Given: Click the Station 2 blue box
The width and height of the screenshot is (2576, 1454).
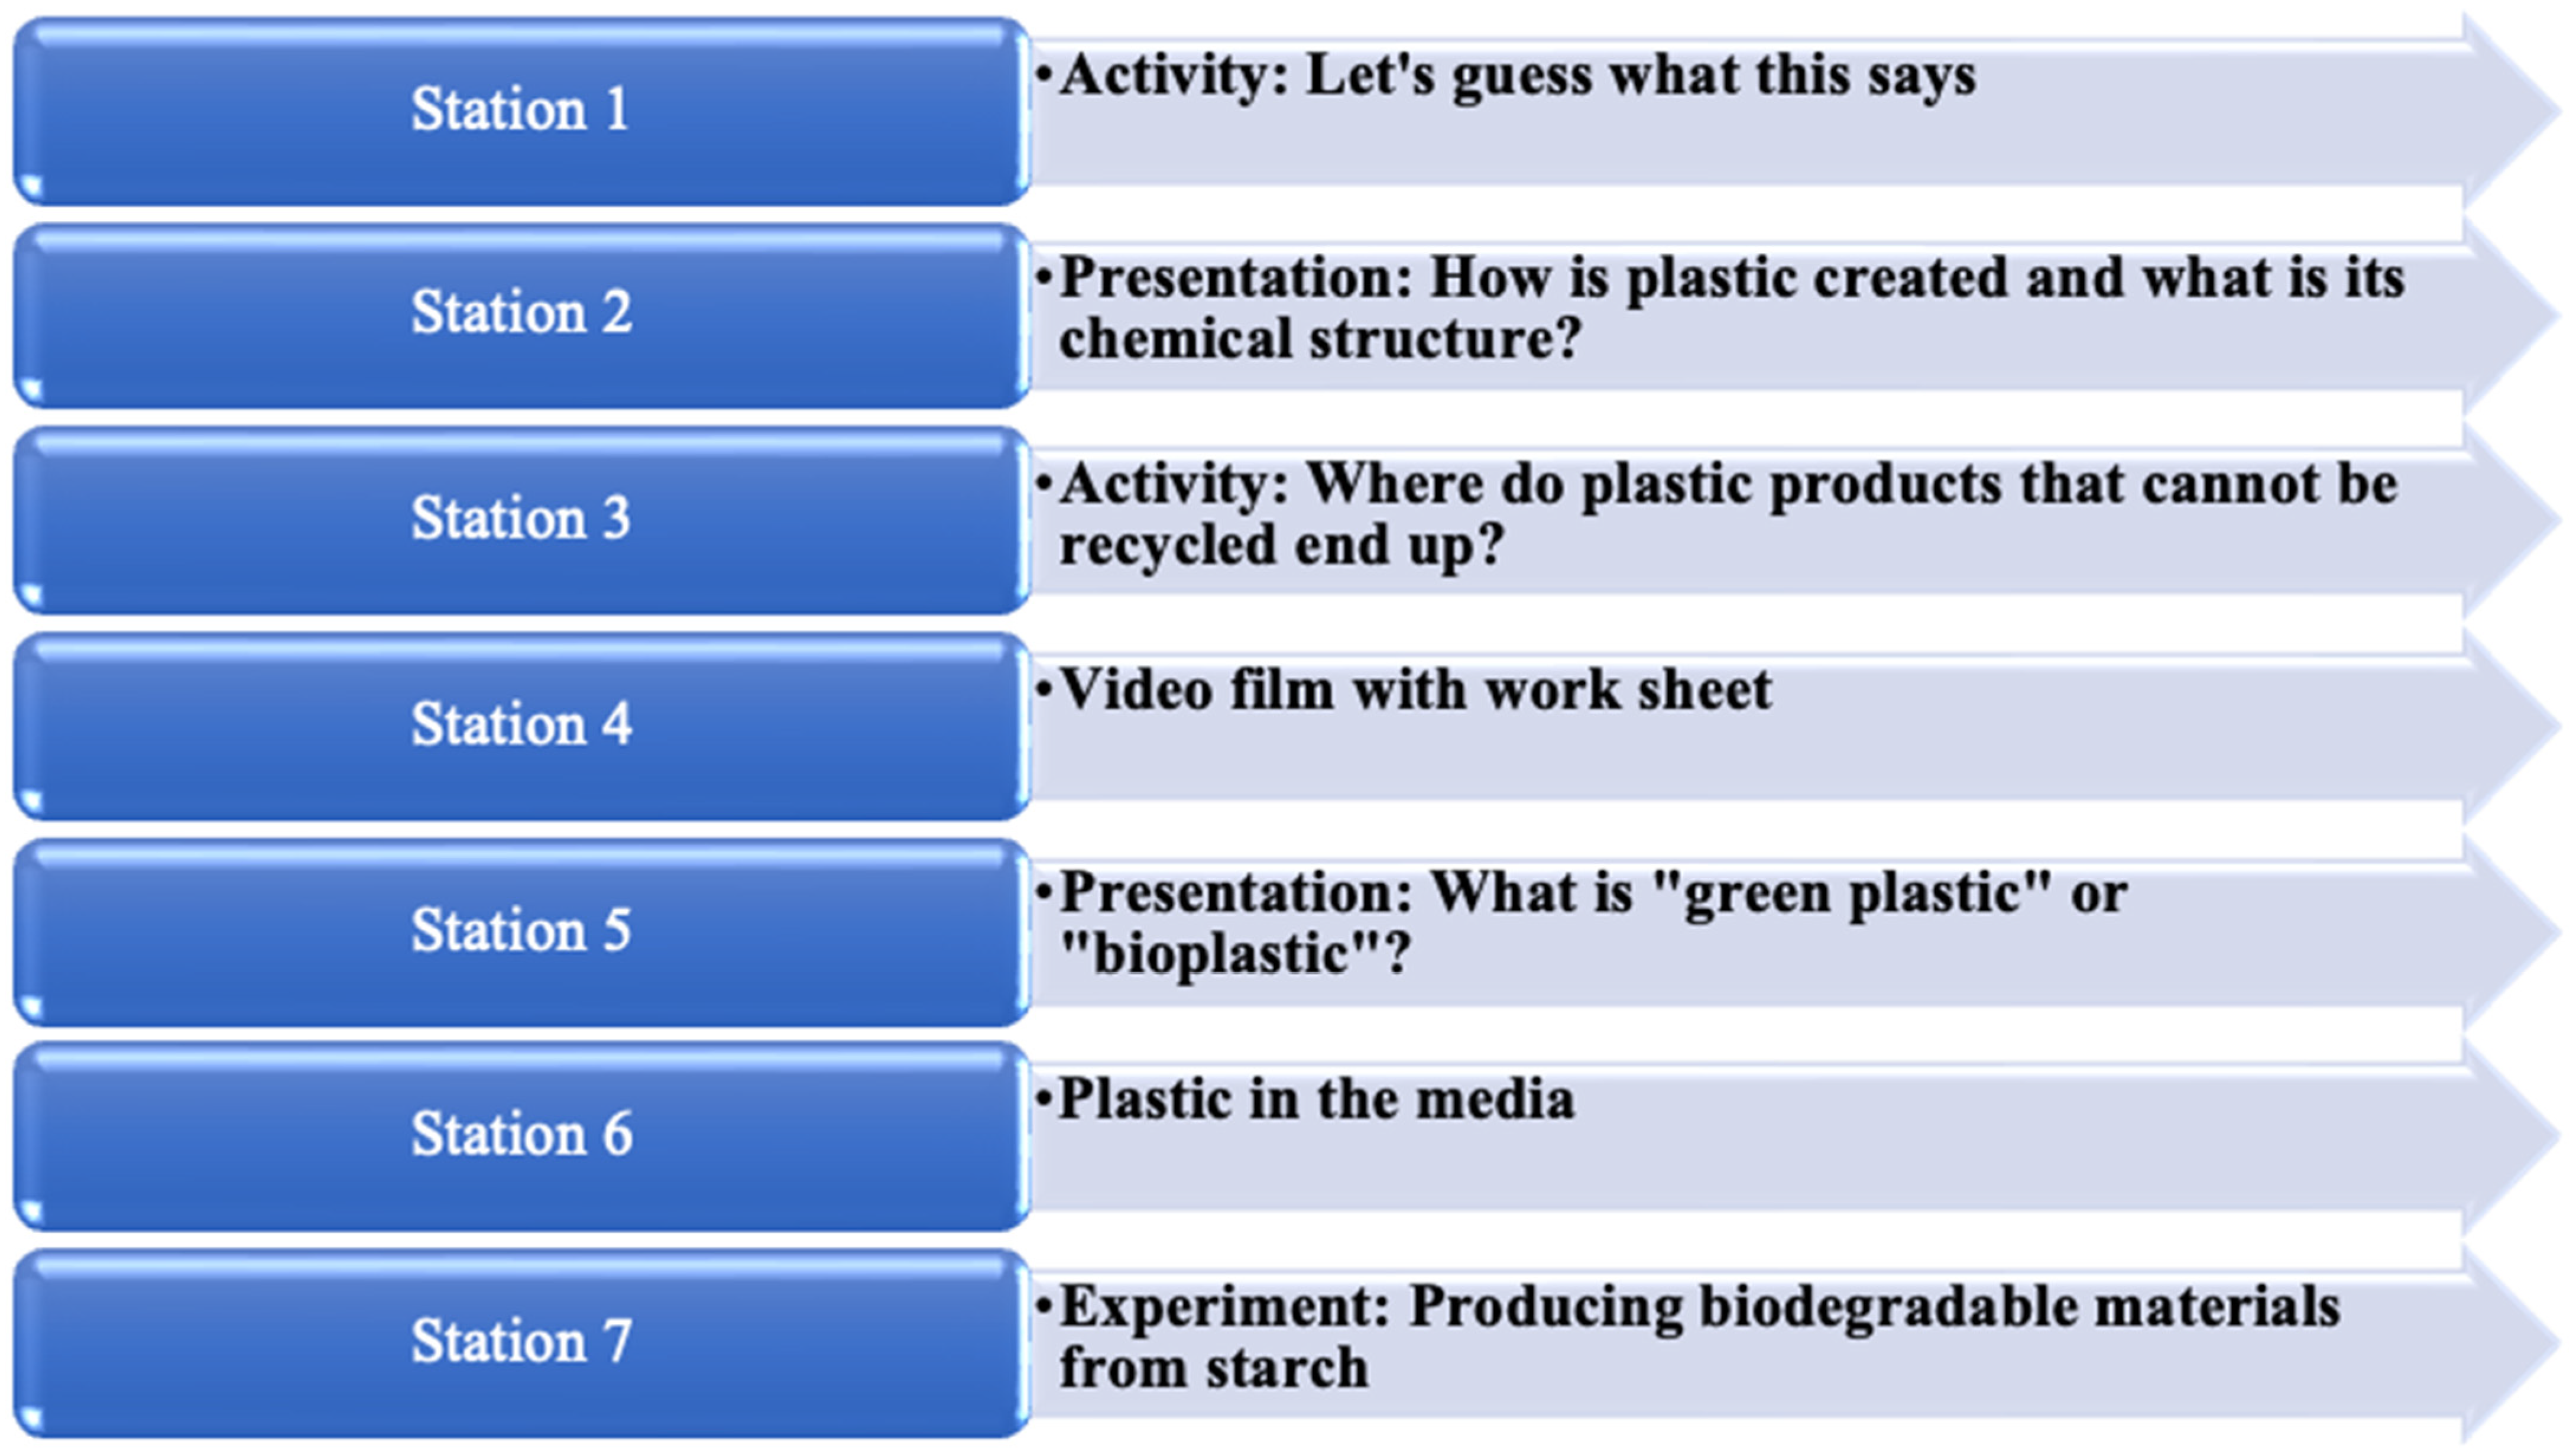Looking at the screenshot, I should click(520, 314).
